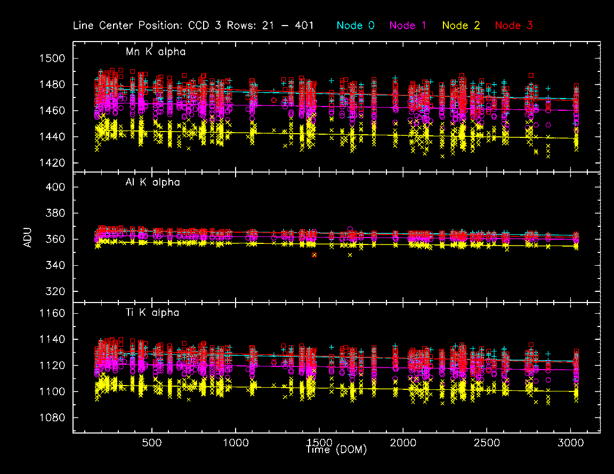Viewport: 614px width, 474px height.
Task: Click the 3000 x-axis tick label
Action: click(570, 443)
